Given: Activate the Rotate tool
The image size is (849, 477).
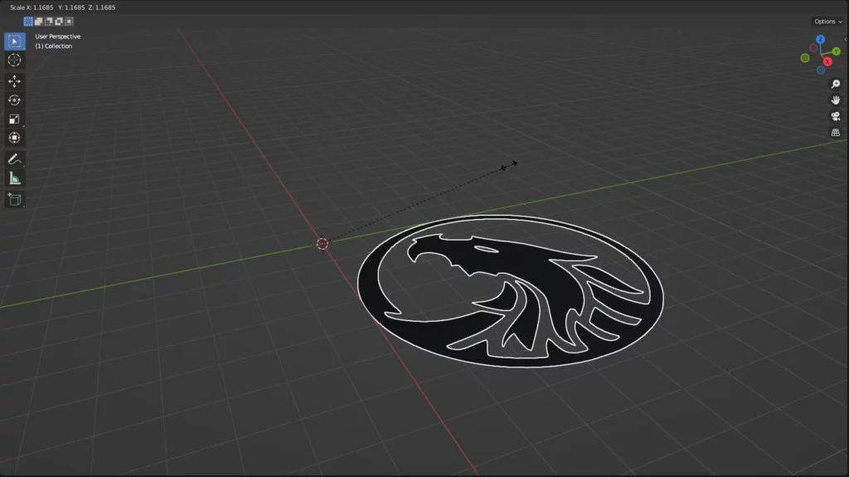Looking at the screenshot, I should point(15,100).
